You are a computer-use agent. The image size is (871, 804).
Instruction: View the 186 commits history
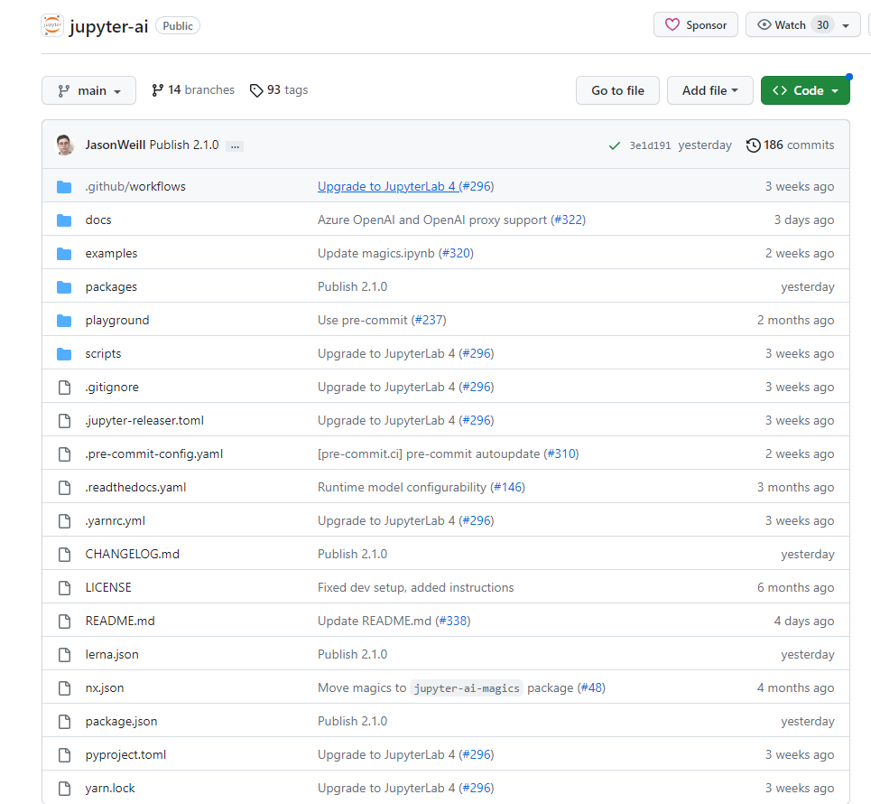coord(790,145)
